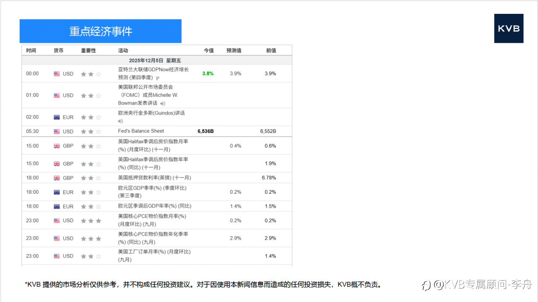This screenshot has height=302, width=538.
Task: Click the previous value 6,552B
Action: click(x=268, y=131)
